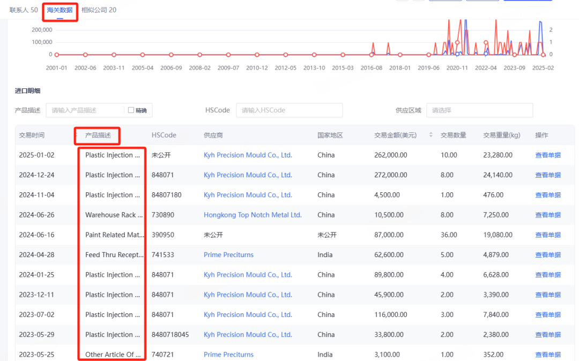Image resolution: width=579 pixels, height=361 pixels.
Task: Open Kyh Precision Mould link in 2023-05-29 row
Action: click(x=248, y=334)
